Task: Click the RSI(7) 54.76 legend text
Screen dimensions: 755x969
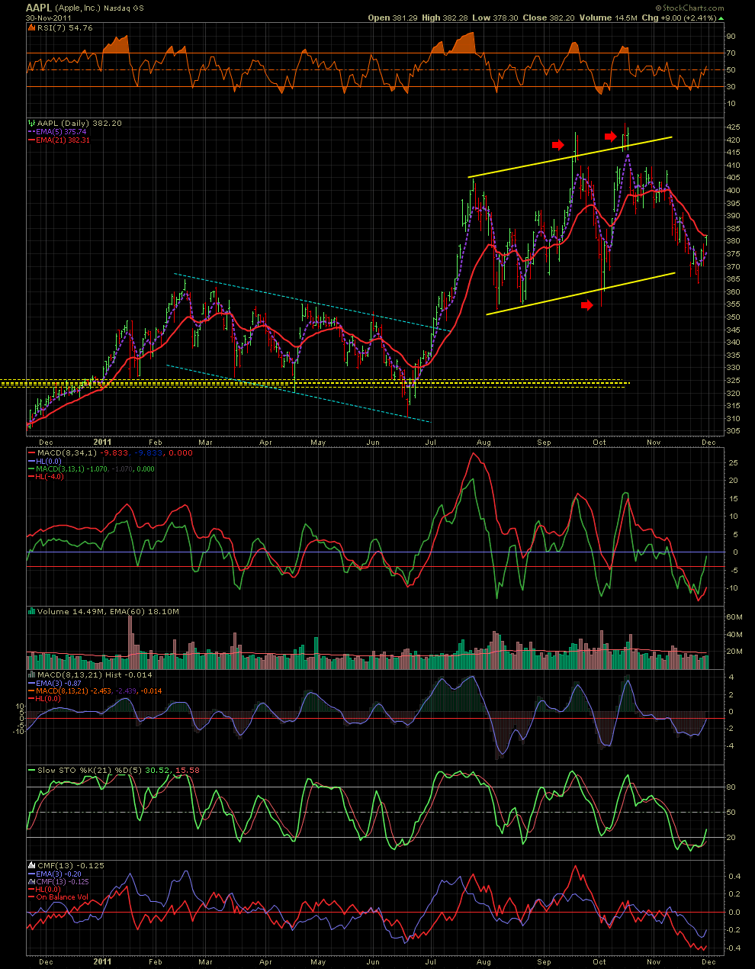Action: [65, 27]
